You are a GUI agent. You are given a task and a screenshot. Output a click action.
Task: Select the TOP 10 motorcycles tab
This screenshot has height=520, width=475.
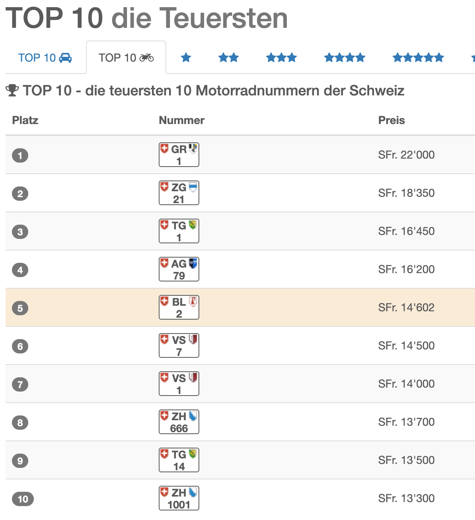(126, 58)
